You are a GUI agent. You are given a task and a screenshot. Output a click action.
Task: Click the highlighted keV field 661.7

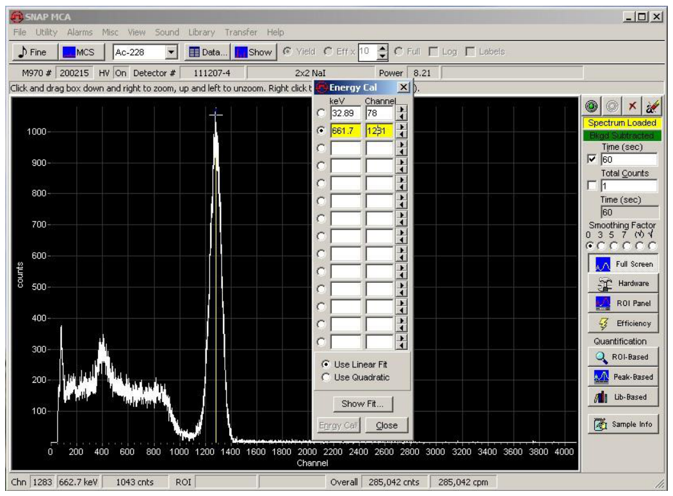tap(346, 131)
